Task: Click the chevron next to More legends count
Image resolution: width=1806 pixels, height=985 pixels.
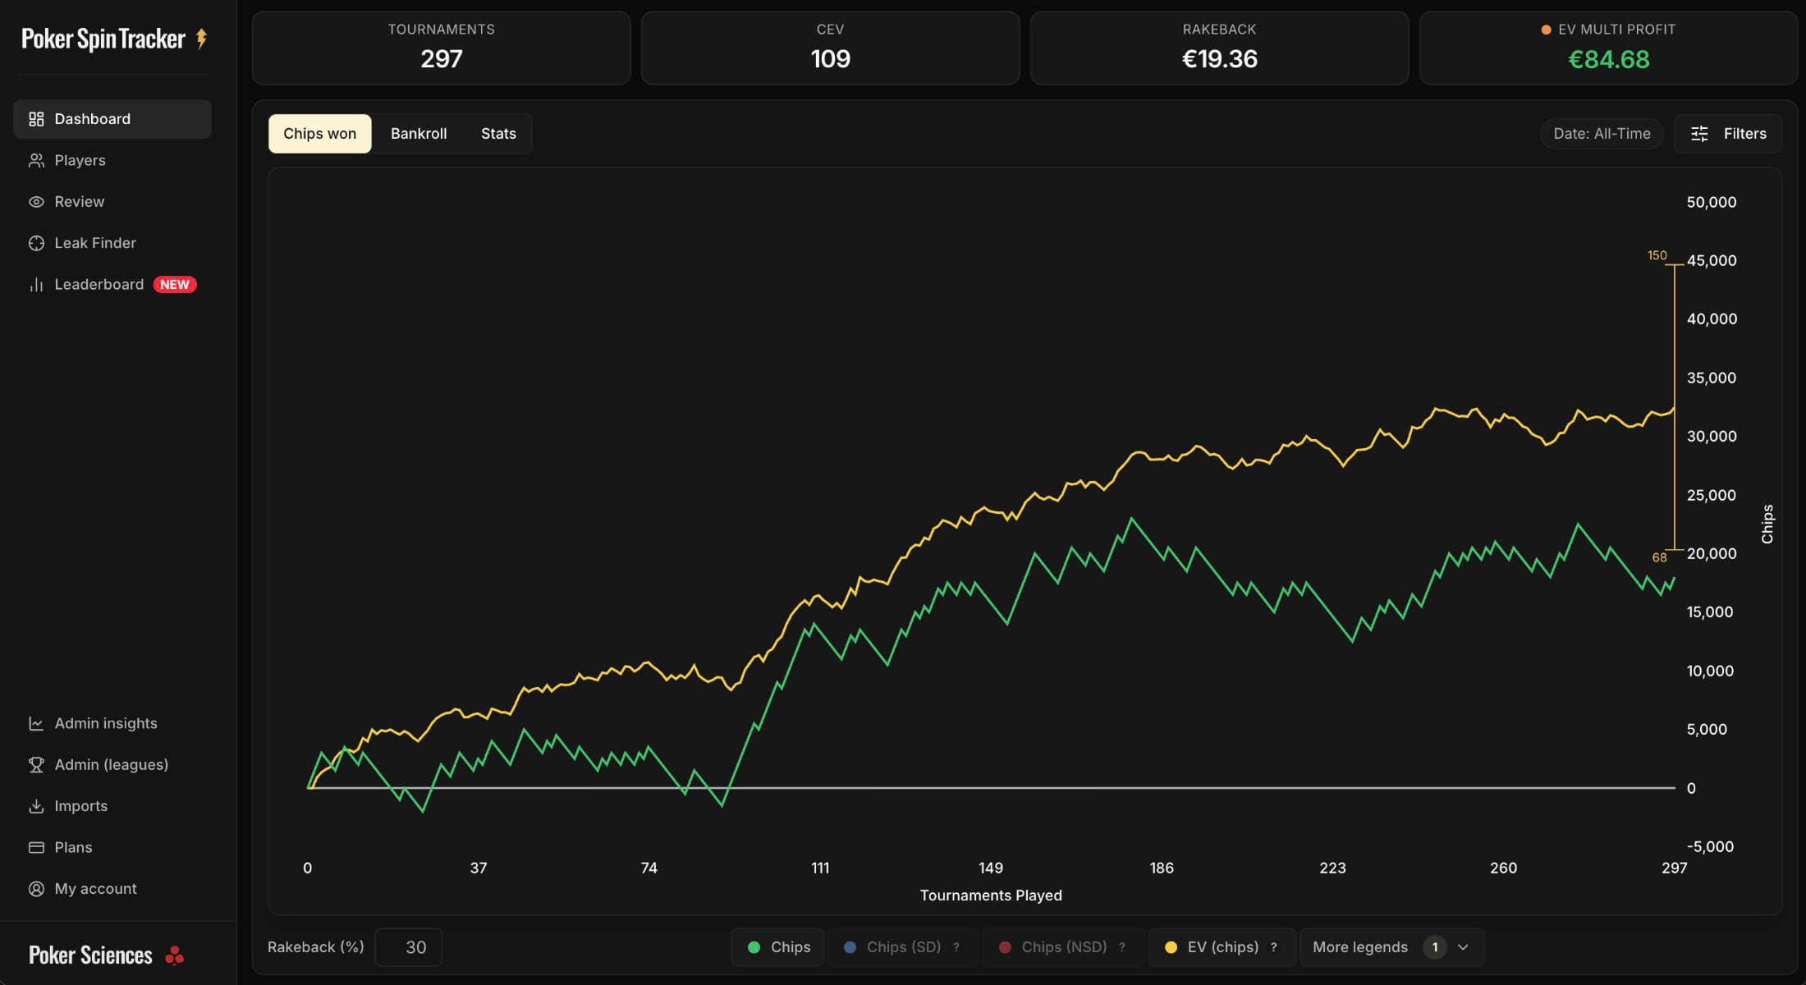Action: point(1465,946)
